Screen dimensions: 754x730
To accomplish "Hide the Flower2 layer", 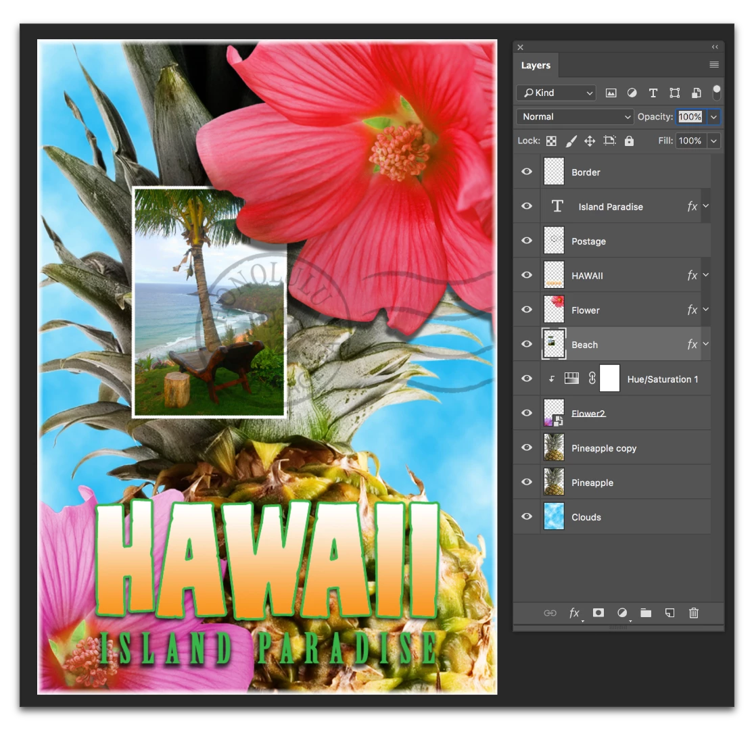I will click(527, 413).
